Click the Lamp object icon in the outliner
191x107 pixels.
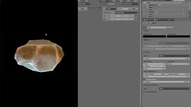pyautogui.click(x=147, y=14)
